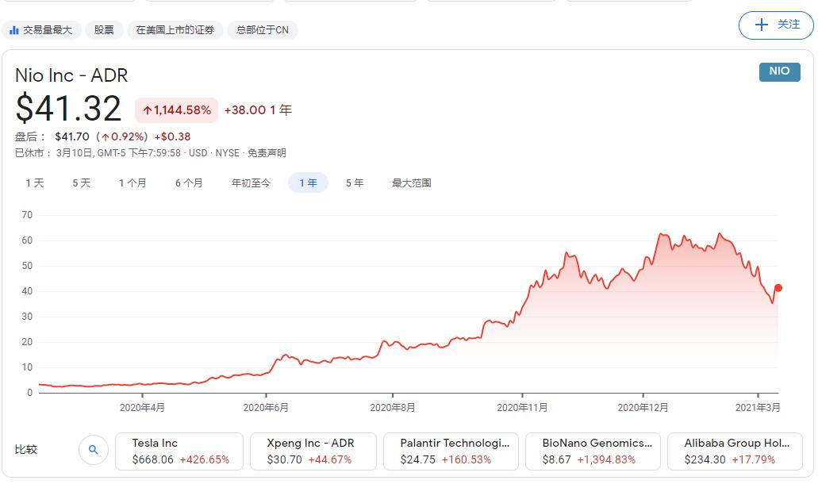Click the magnifier search icon beside 比较
This screenshot has width=818, height=488.
point(94,449)
